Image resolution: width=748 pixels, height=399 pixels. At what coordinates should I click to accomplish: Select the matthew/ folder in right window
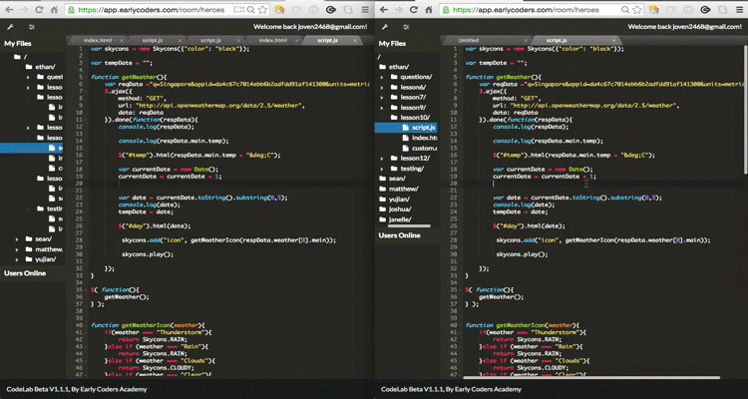(400, 189)
